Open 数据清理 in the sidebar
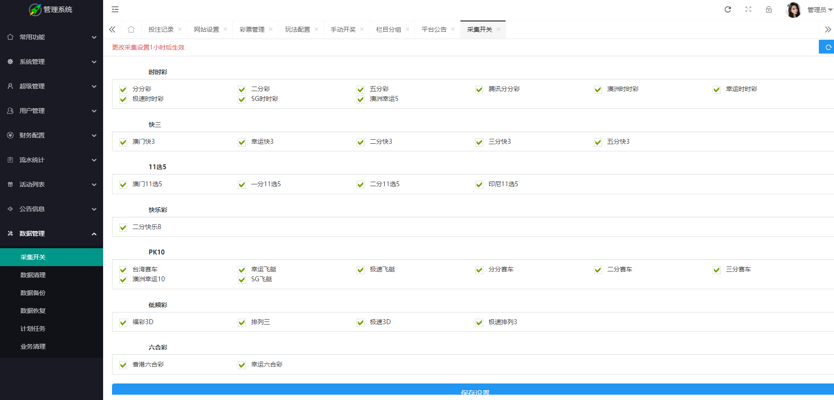 (x=51, y=275)
